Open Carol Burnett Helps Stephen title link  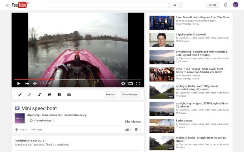click(x=203, y=17)
